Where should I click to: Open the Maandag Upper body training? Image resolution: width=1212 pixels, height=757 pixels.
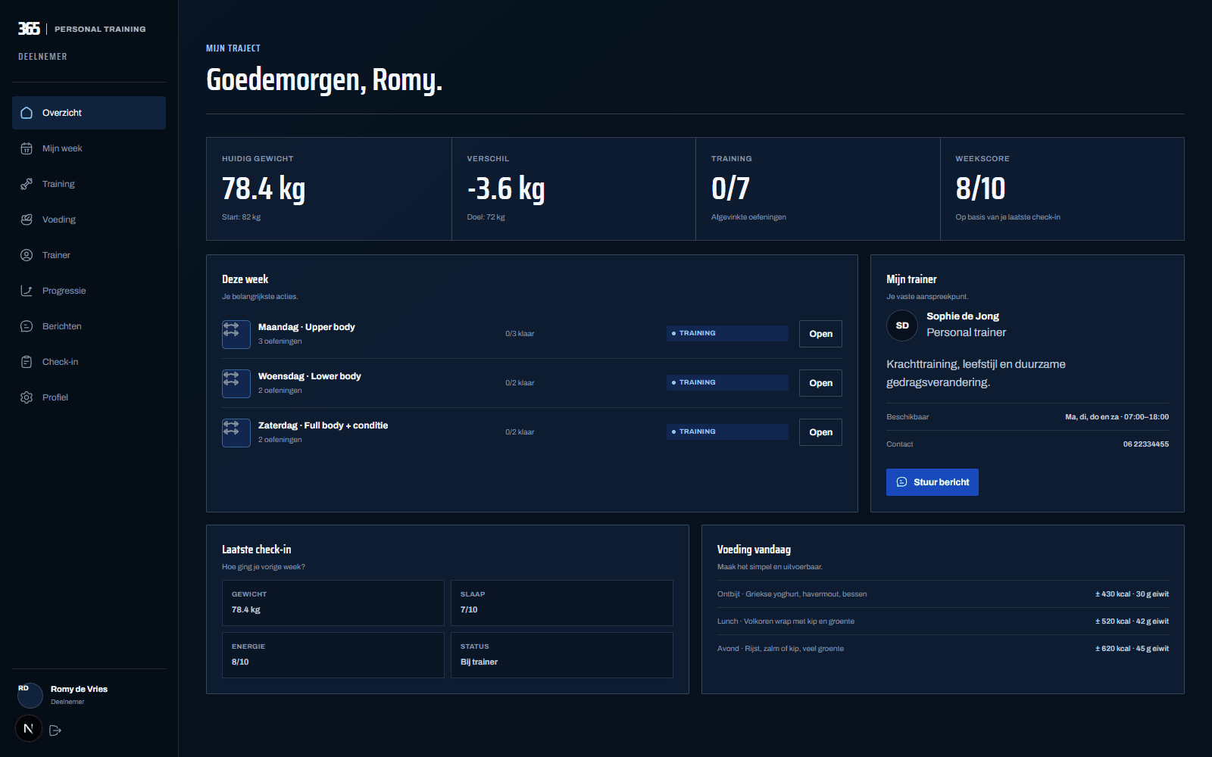point(820,334)
